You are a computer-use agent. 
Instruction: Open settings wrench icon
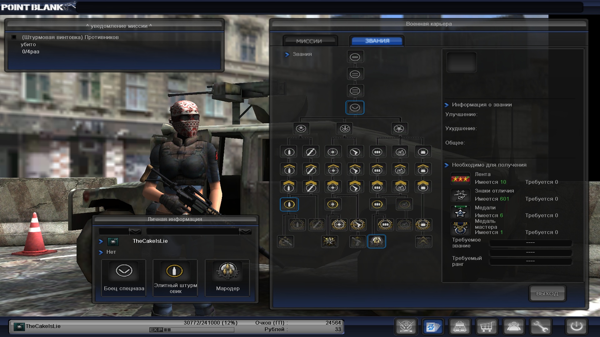541,327
